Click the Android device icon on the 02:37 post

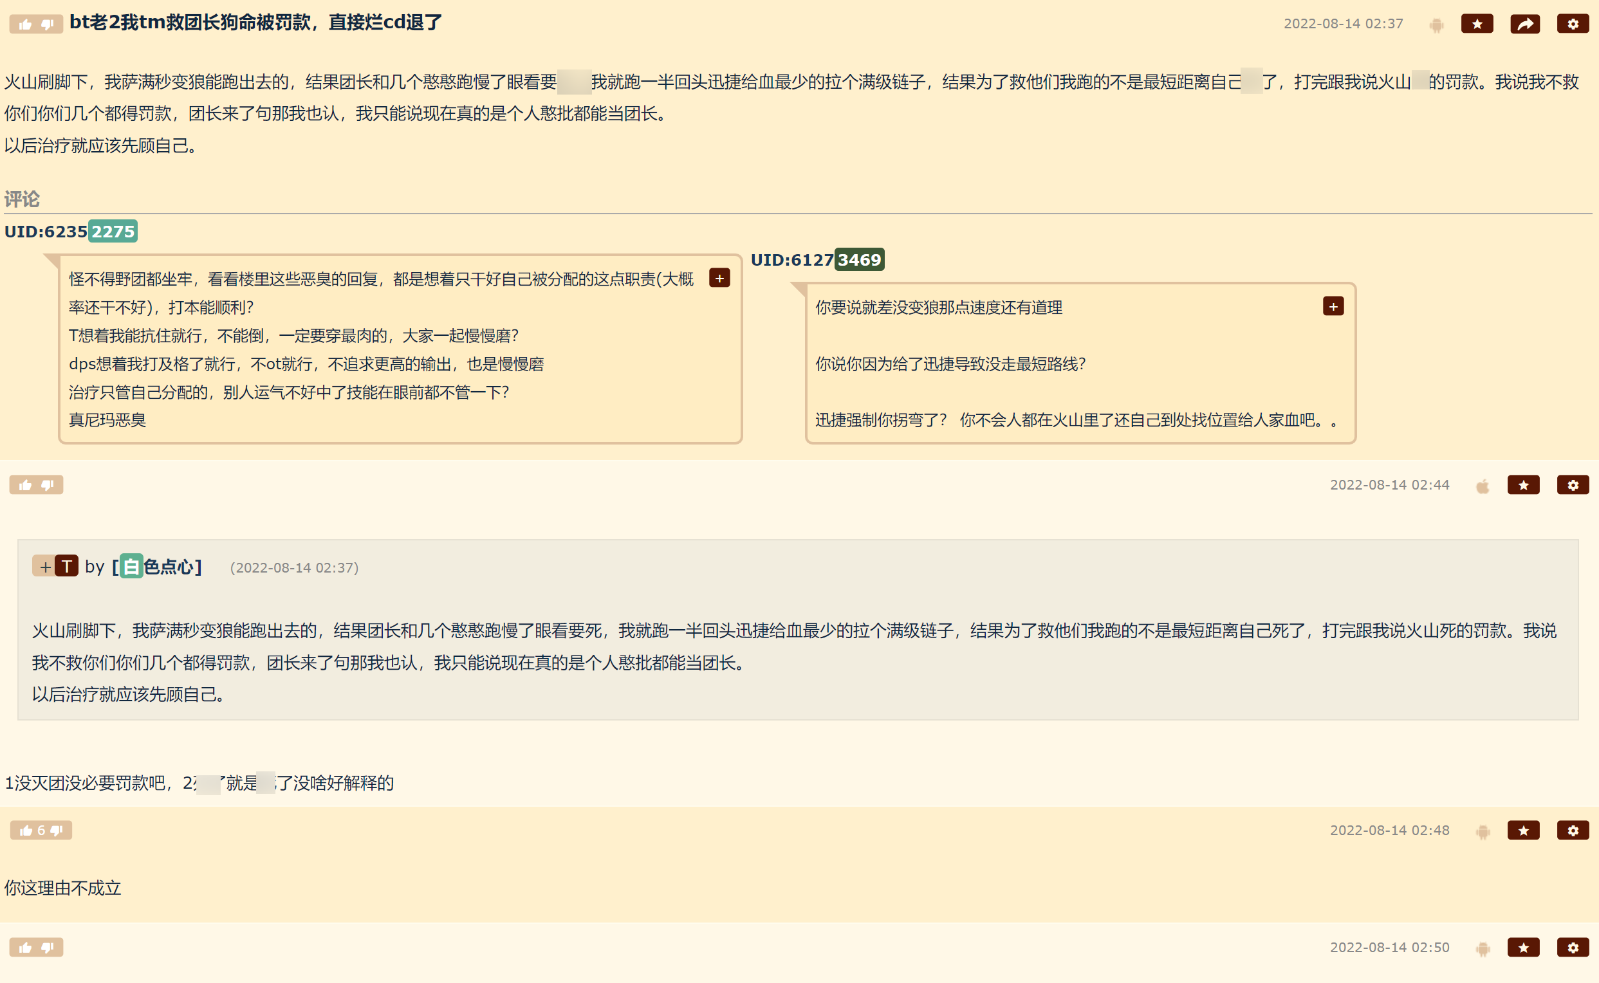(1436, 25)
